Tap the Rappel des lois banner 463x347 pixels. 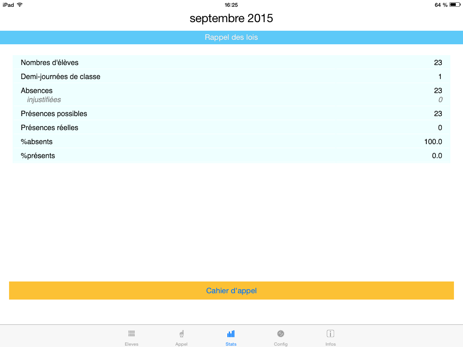[x=231, y=38]
